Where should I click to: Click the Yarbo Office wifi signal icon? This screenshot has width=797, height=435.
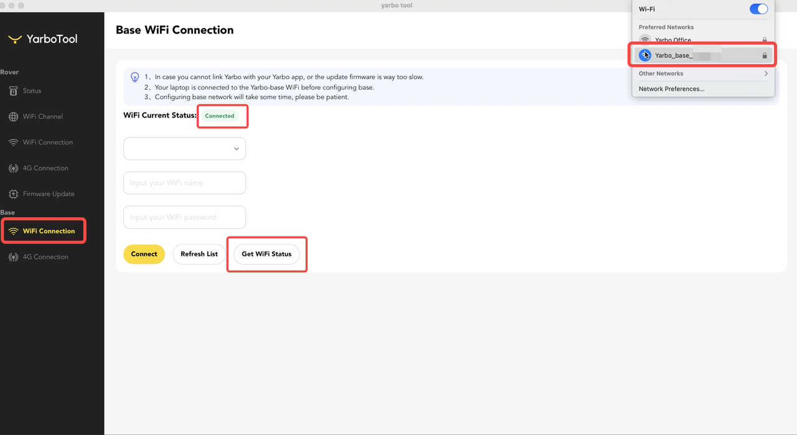coord(645,40)
